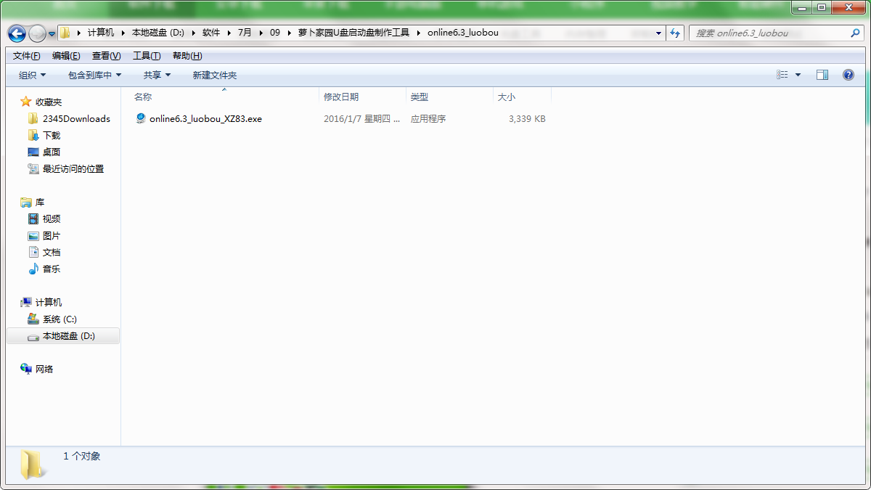Open the 编辑(E) menu
The width and height of the screenshot is (871, 490).
66,56
